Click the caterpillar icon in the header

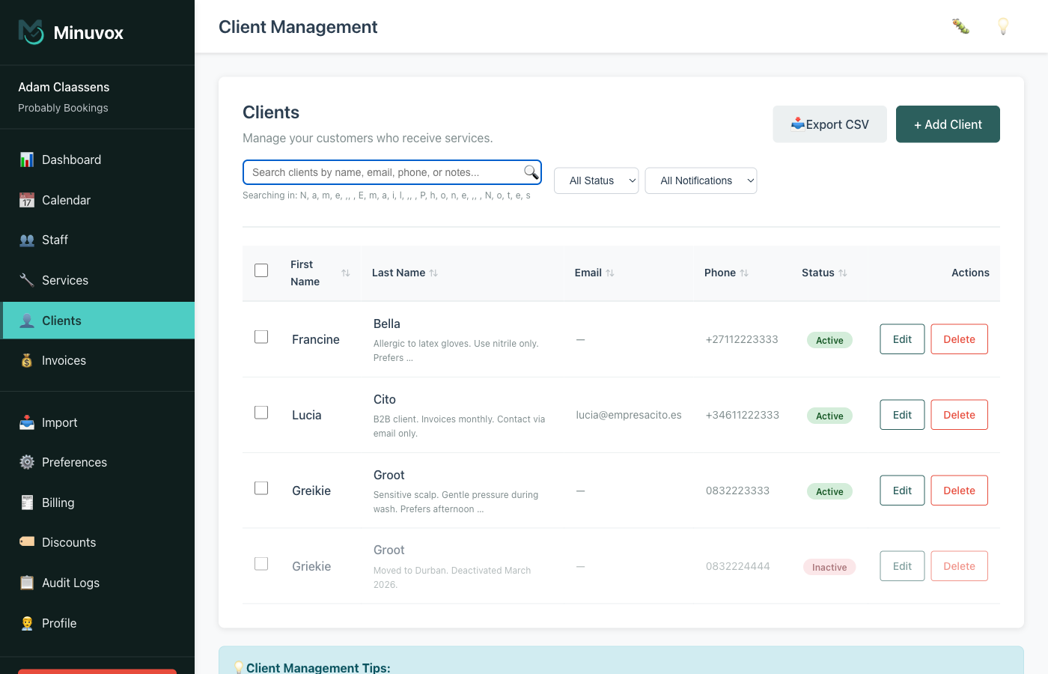tap(960, 26)
